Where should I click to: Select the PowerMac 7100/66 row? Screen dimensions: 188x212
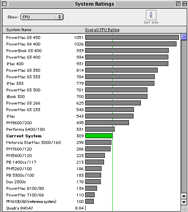(x=91, y=195)
